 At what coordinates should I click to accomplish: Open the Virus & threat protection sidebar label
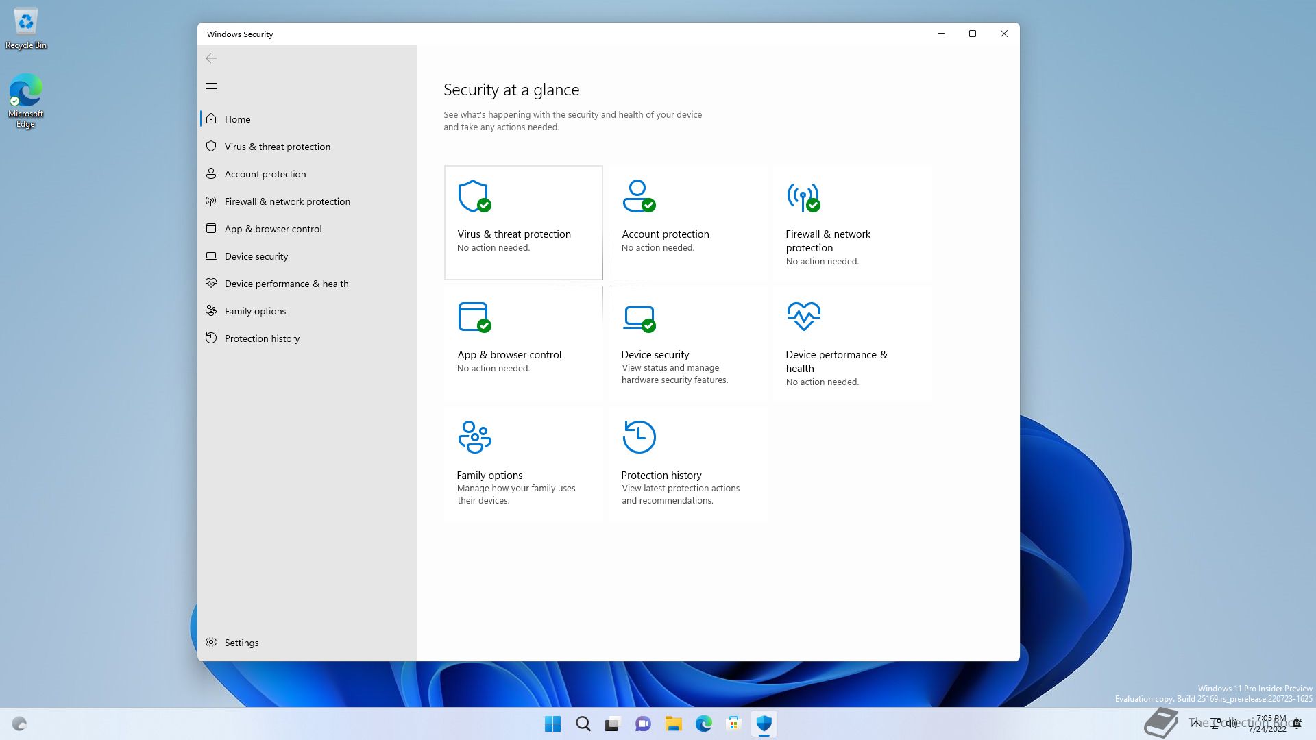point(278,147)
